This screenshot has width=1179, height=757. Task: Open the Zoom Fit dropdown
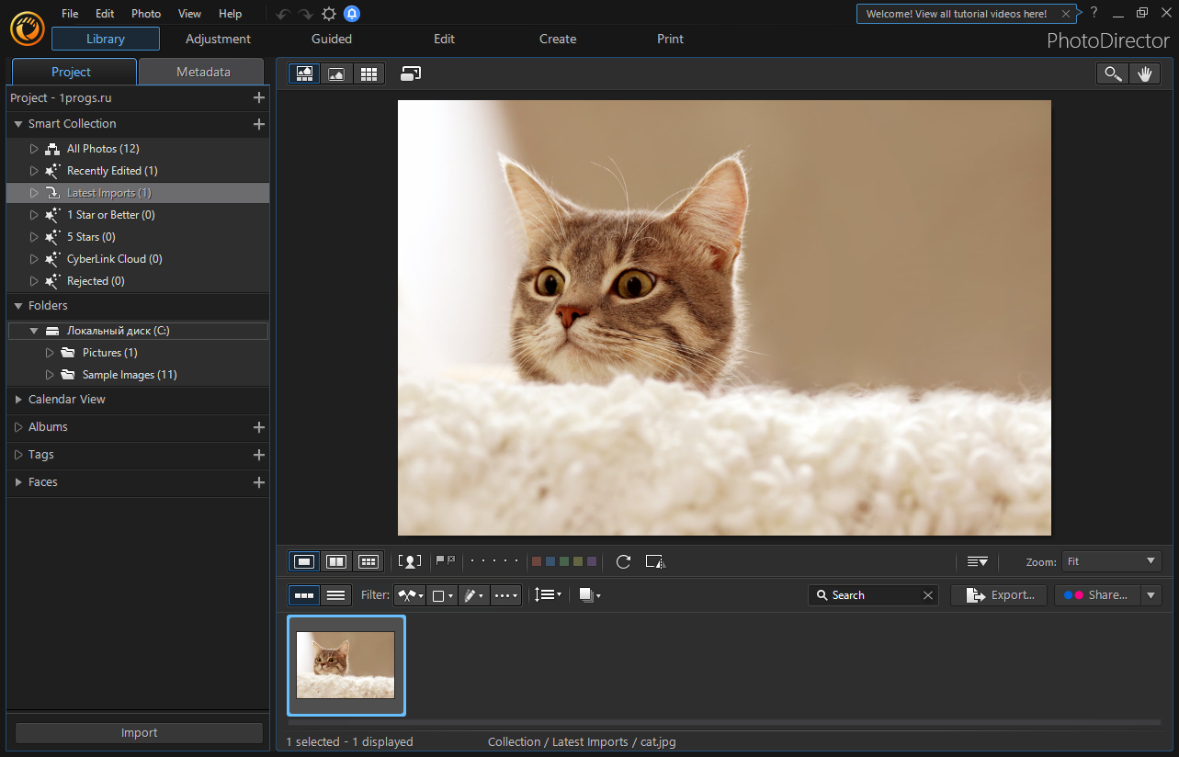click(1111, 561)
